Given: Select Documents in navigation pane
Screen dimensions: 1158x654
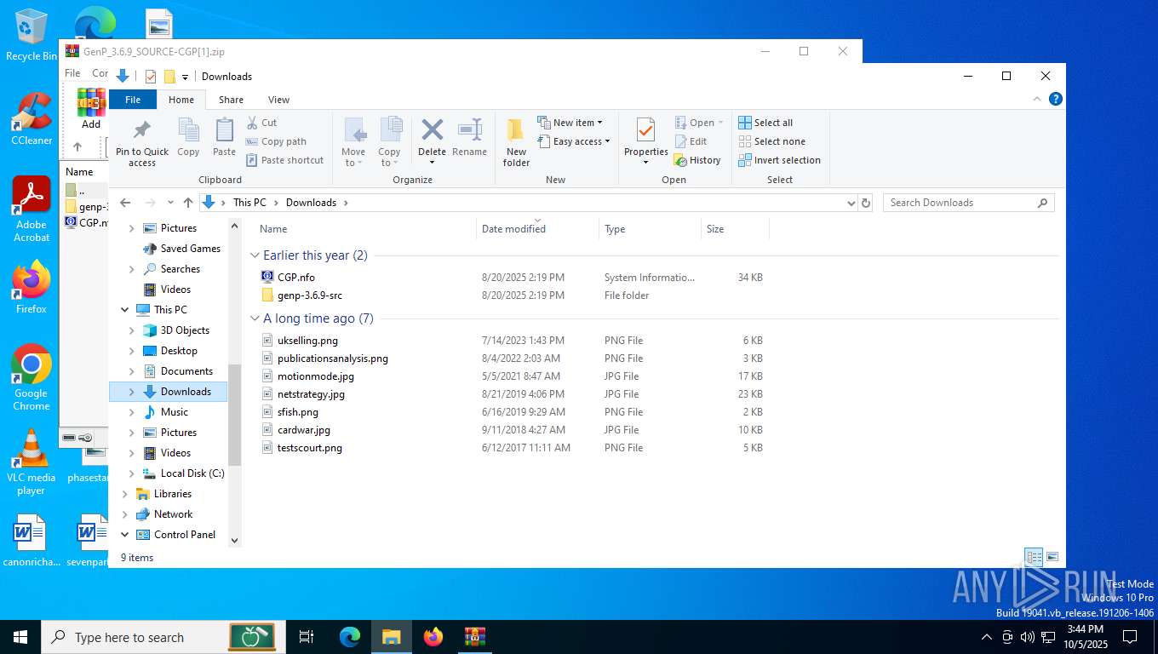Looking at the screenshot, I should pyautogui.click(x=186, y=371).
